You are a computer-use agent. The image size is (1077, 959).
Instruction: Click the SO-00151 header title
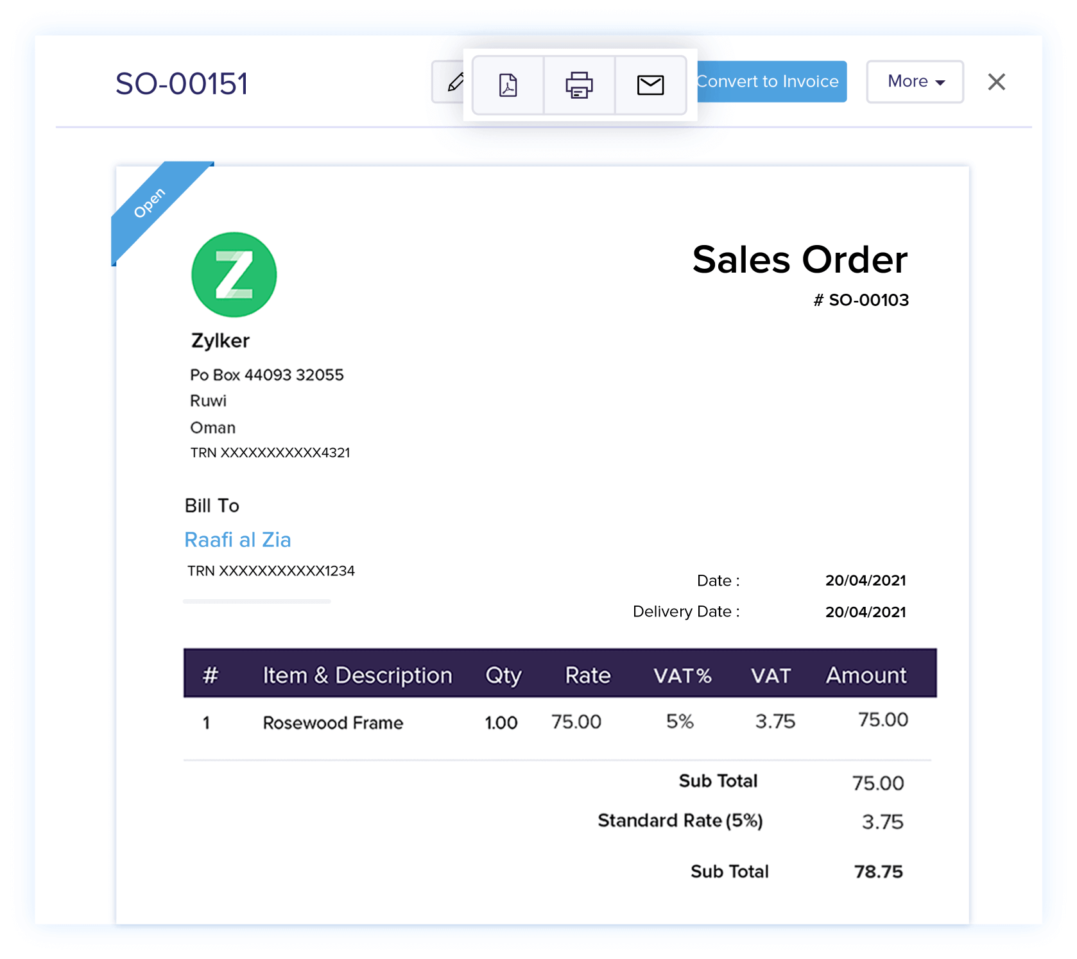182,84
